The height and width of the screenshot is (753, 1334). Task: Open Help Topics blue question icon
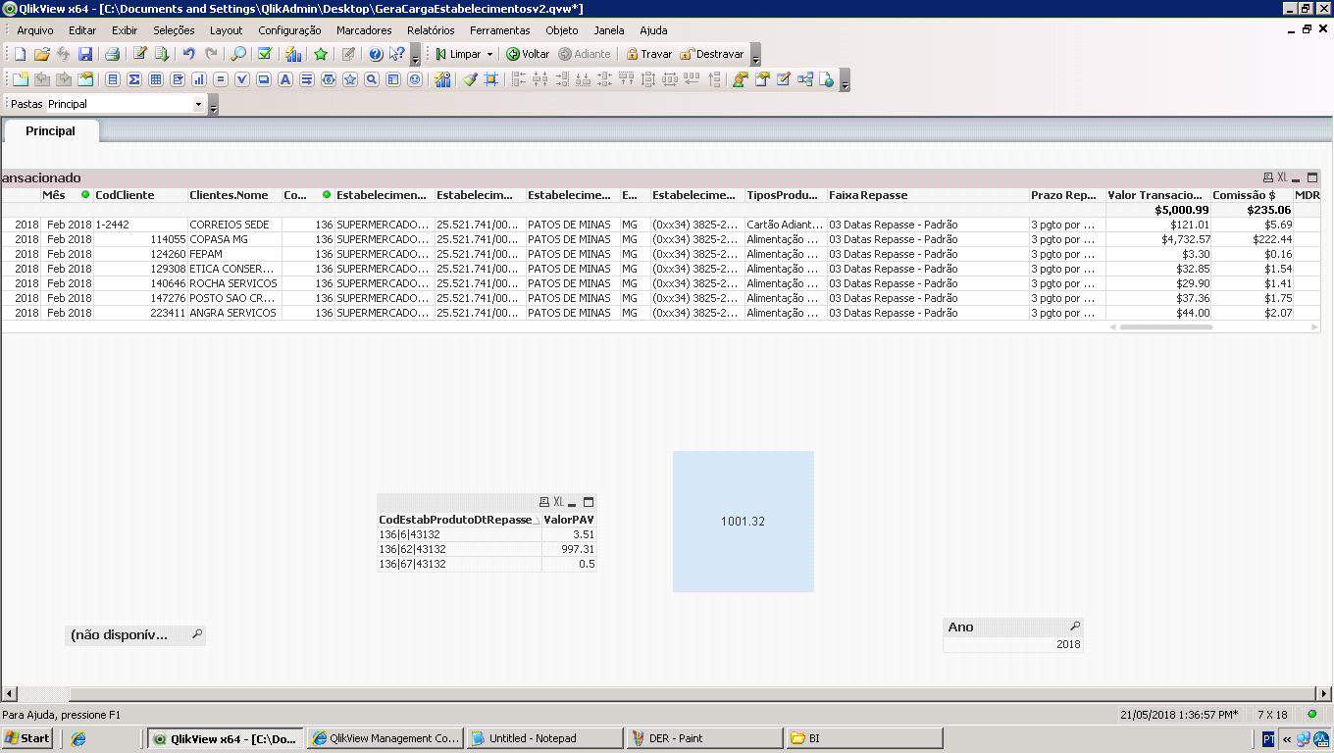tap(376, 54)
